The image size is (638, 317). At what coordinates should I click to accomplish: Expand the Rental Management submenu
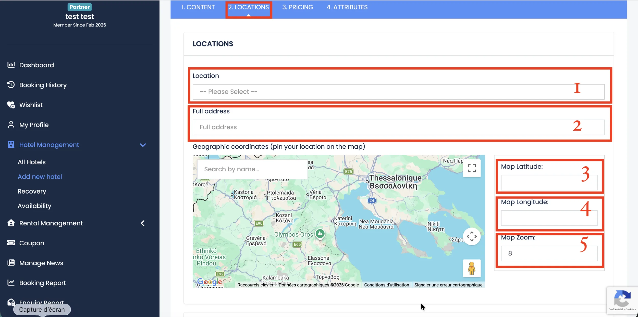click(143, 223)
